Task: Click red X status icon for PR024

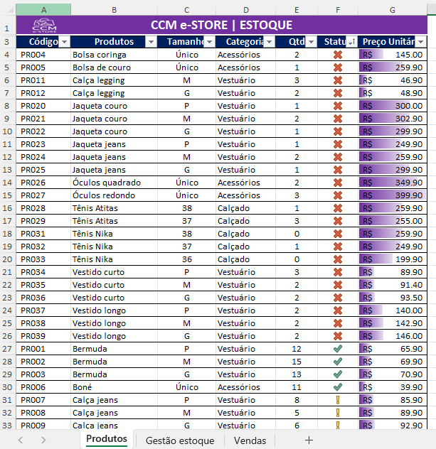Action: click(338, 157)
